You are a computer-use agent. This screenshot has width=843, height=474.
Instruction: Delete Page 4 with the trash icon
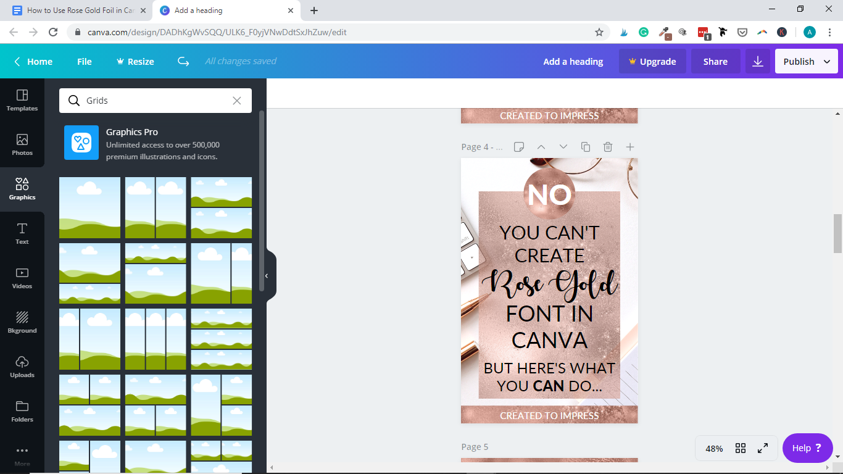coord(608,147)
